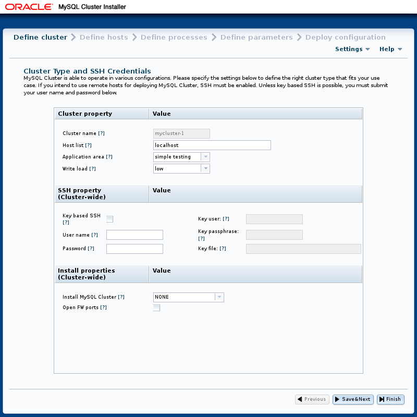Enable the Key based SSH checkbox
This screenshot has width=417, height=417.
click(x=110, y=219)
